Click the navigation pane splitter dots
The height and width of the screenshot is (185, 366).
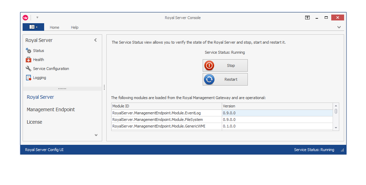pos(62,89)
